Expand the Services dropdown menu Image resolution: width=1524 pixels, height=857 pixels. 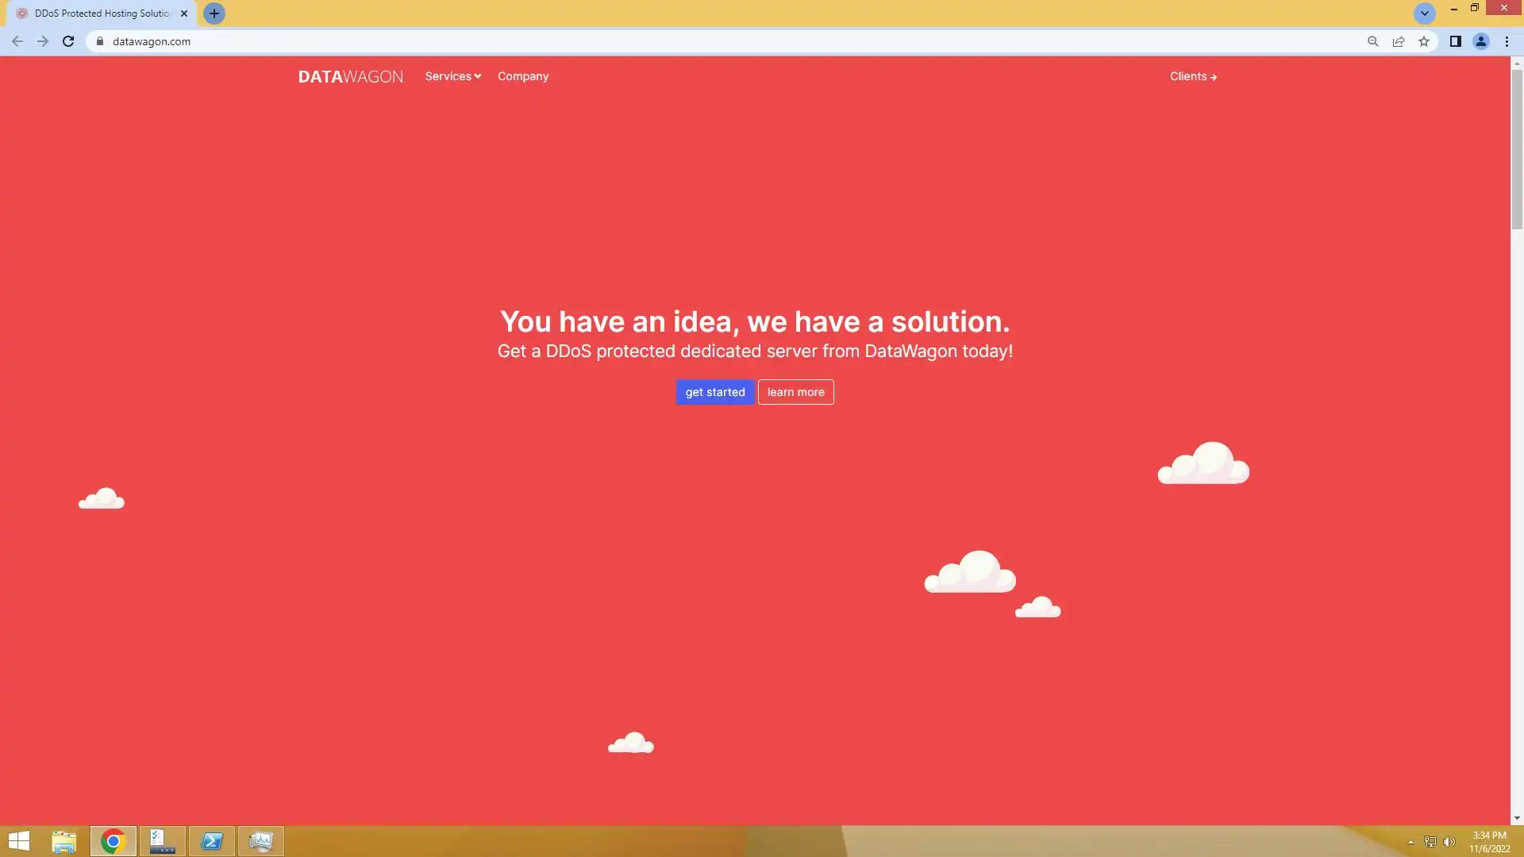(x=452, y=76)
